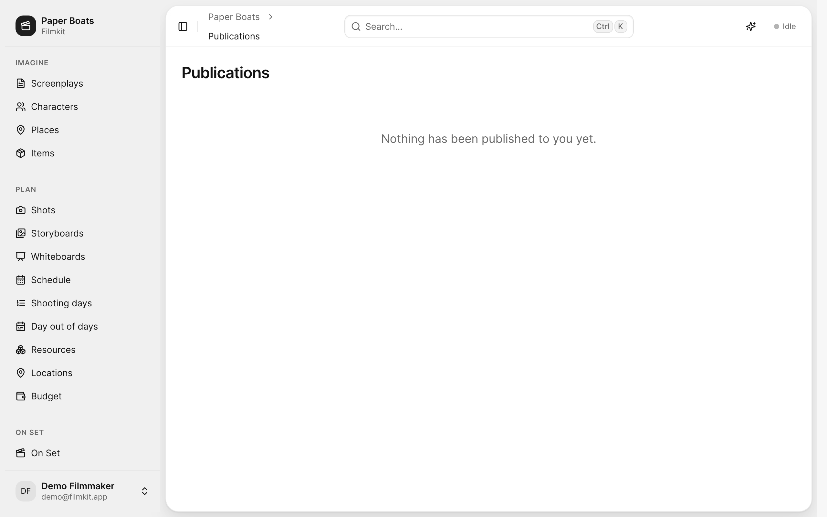Screen dimensions: 827x517
Task: Click the Paper Boats clapperboard logo icon
Action: pos(26,26)
